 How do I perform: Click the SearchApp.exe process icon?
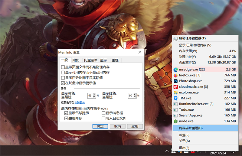click(x=176, y=115)
